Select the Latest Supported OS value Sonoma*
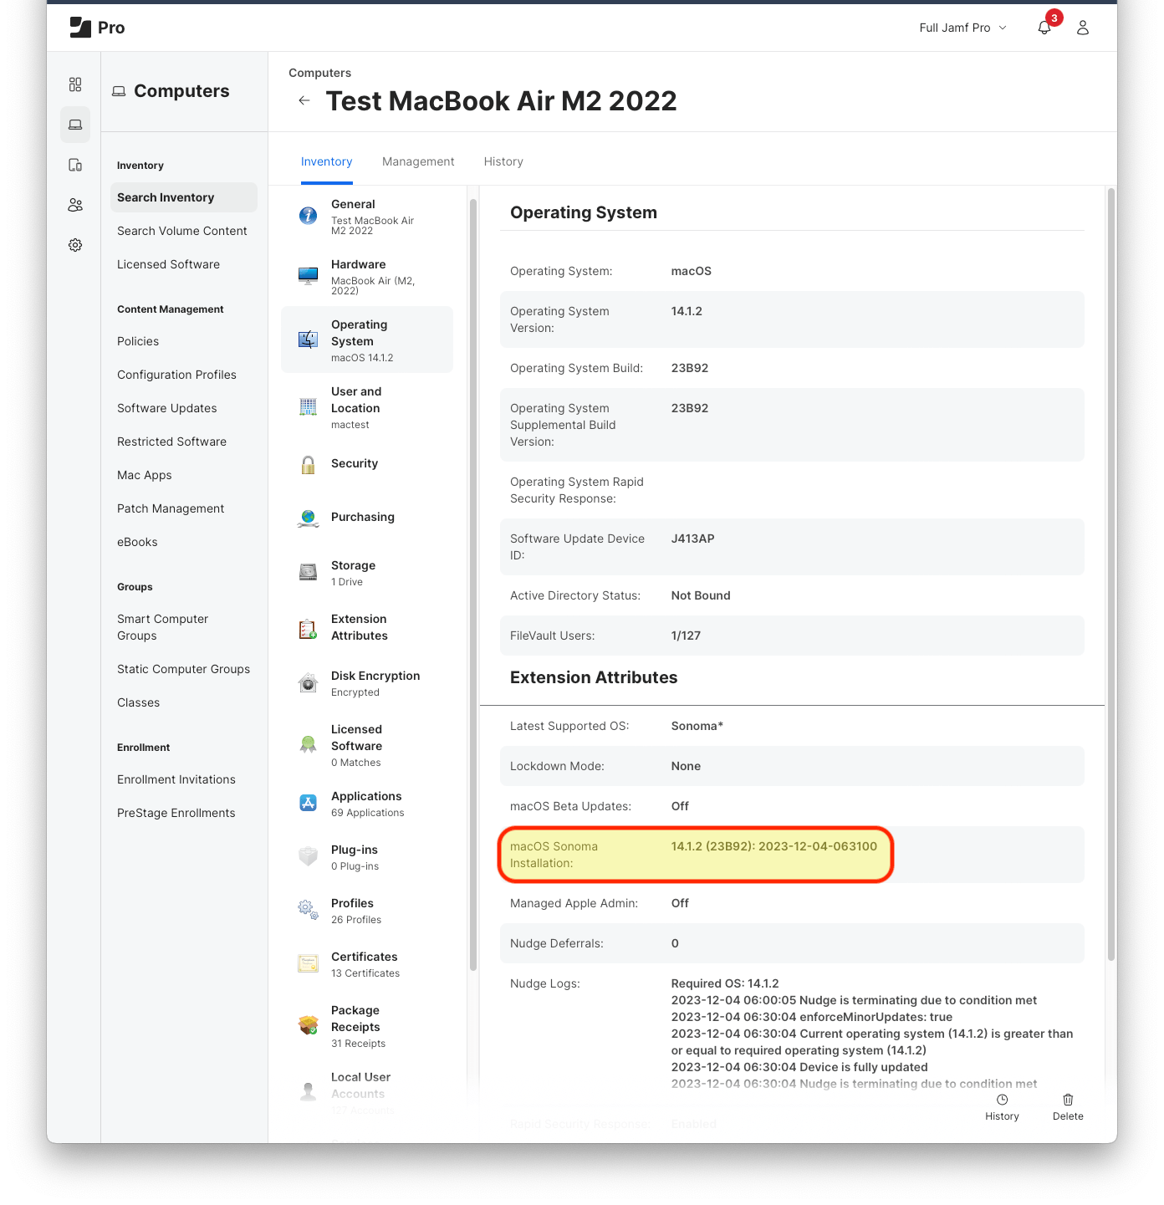The image size is (1164, 1205). coord(697,726)
